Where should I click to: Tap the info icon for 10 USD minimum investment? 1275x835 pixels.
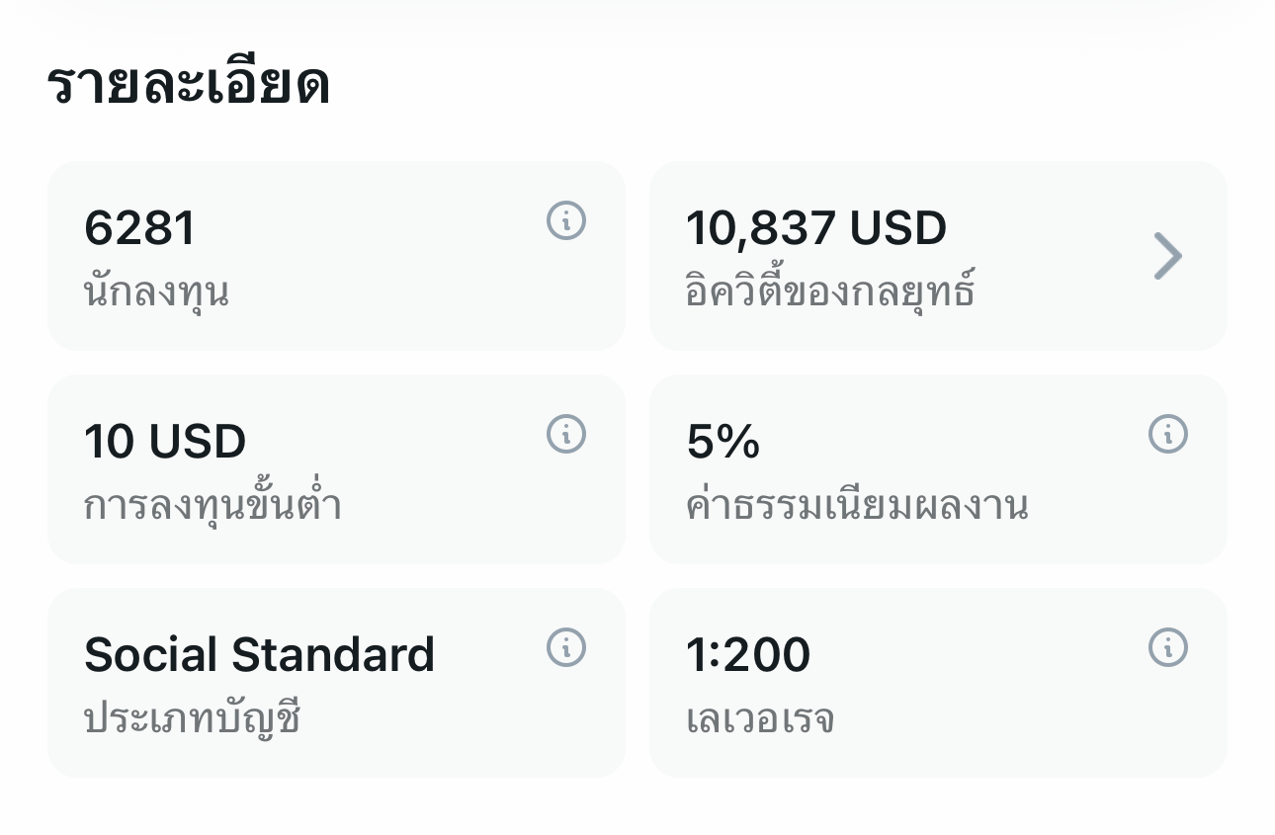pyautogui.click(x=566, y=435)
